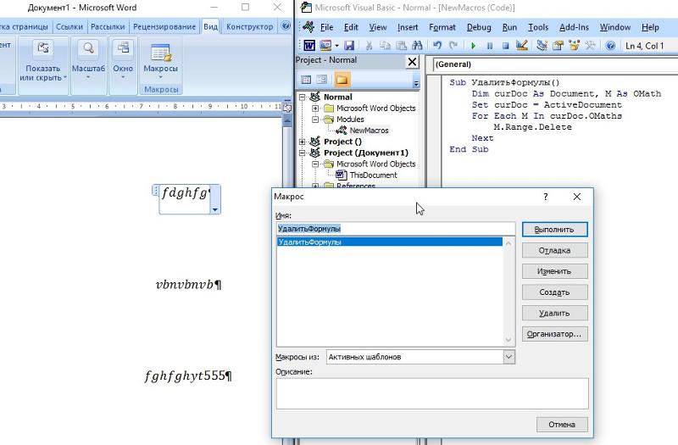Click the Copy icon in VBA toolbar
Screen dimensions: 678x445
pos(385,45)
